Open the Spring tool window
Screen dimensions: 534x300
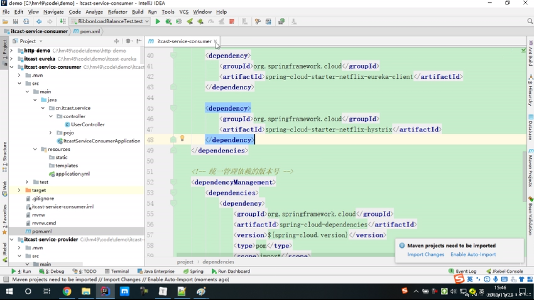click(x=193, y=271)
